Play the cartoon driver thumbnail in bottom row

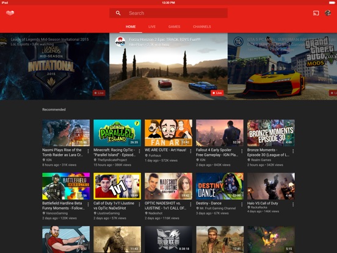66,240
